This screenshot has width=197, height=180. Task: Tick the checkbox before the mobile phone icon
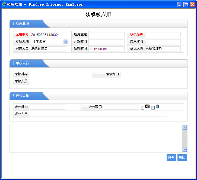(x=153, y=108)
